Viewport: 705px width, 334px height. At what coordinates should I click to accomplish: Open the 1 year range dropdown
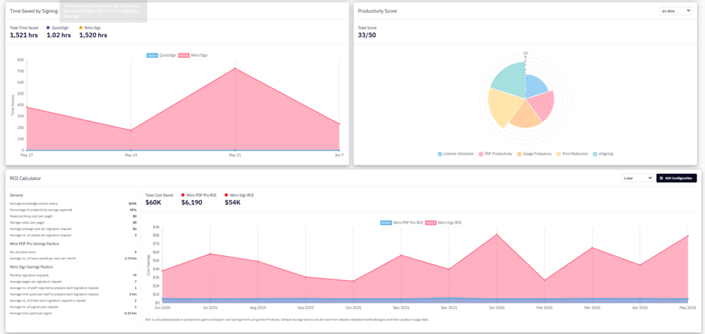(x=637, y=178)
